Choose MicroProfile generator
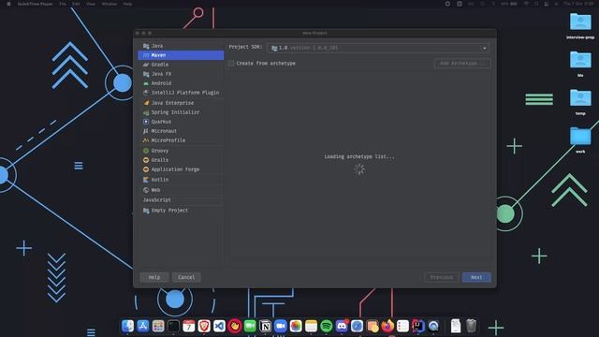Screen dimensions: 599x337 tap(181, 140)
